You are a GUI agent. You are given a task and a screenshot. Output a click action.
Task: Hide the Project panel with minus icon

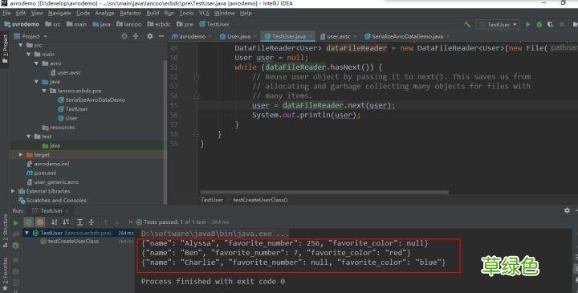pos(161,36)
